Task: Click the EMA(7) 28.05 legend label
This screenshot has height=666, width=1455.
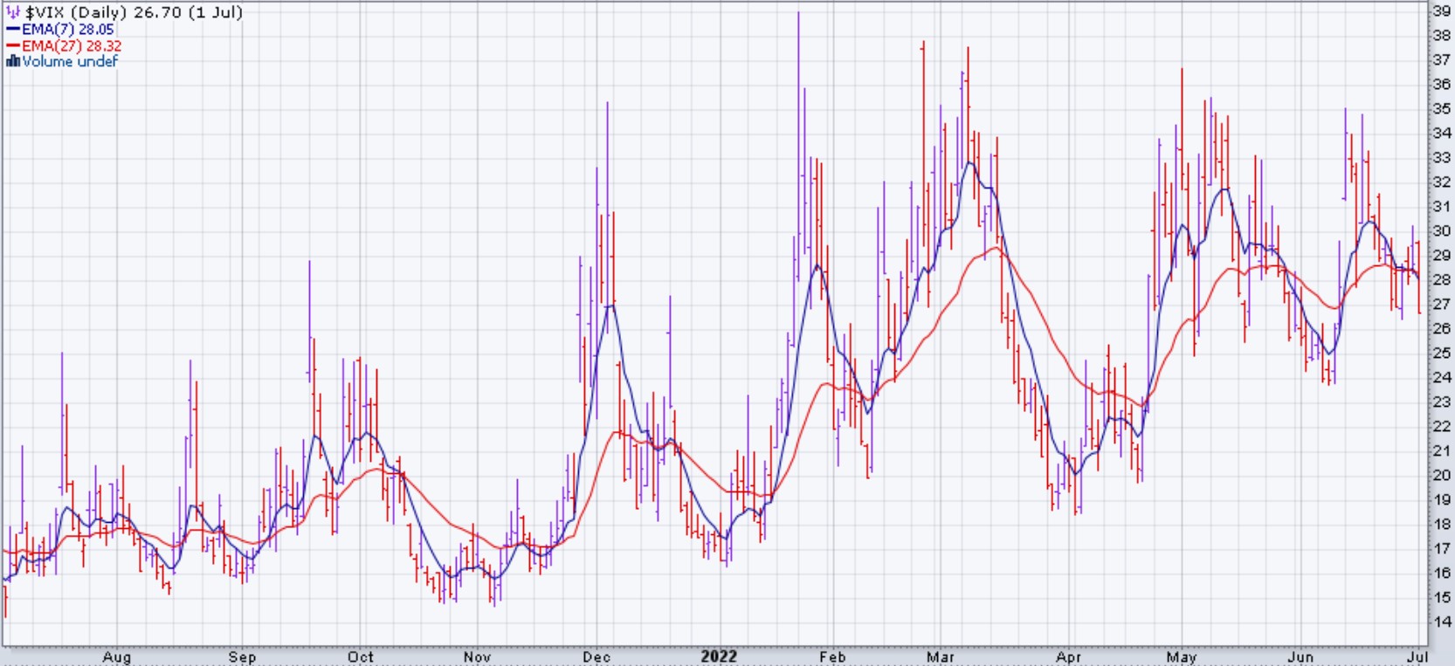Action: (68, 29)
